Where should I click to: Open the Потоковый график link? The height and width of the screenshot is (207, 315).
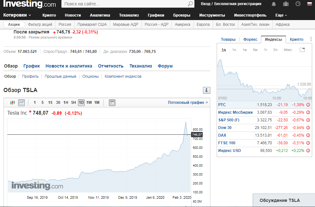188,103
